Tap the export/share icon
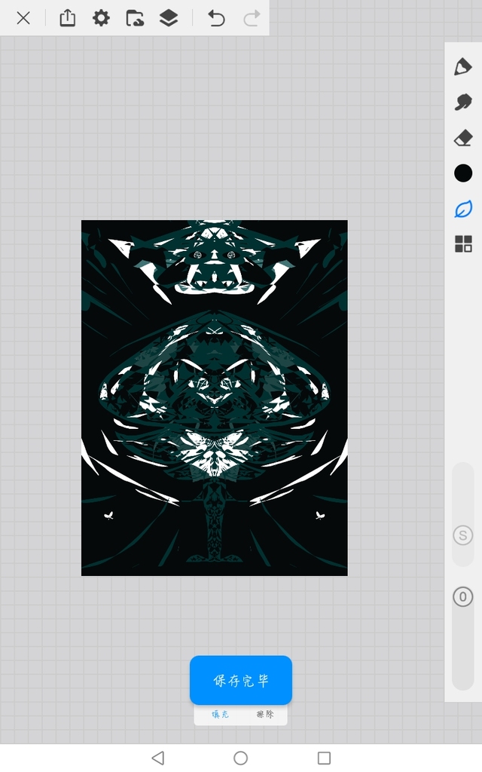 point(67,18)
